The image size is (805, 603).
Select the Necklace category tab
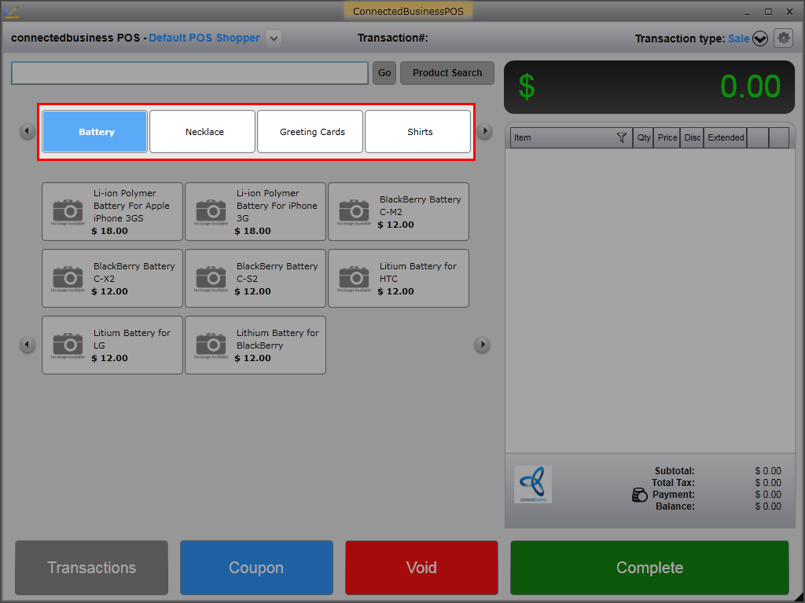(203, 132)
